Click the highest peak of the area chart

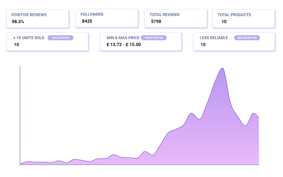click(222, 68)
